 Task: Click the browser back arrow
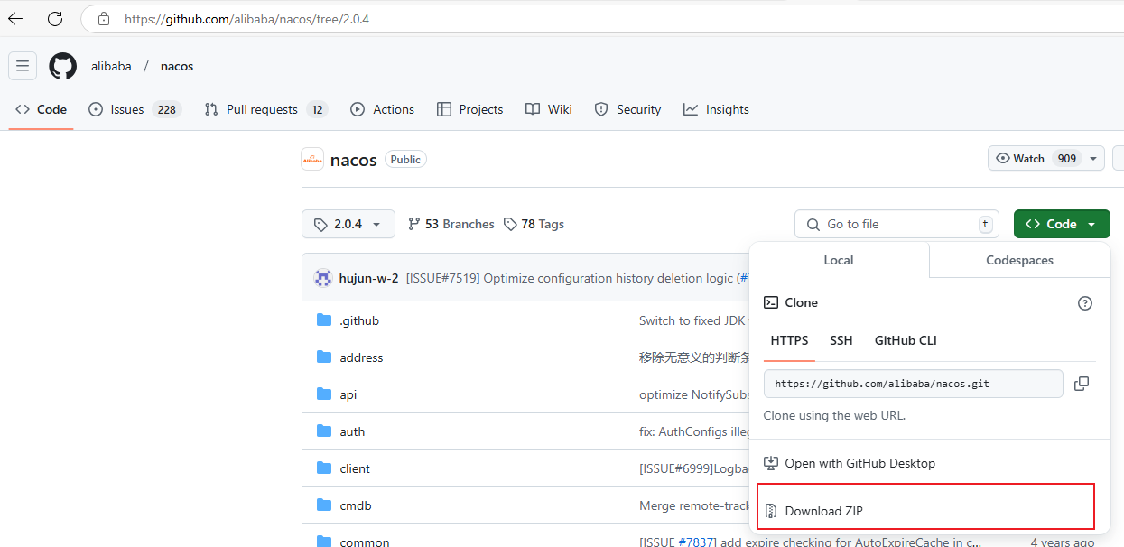[x=15, y=18]
